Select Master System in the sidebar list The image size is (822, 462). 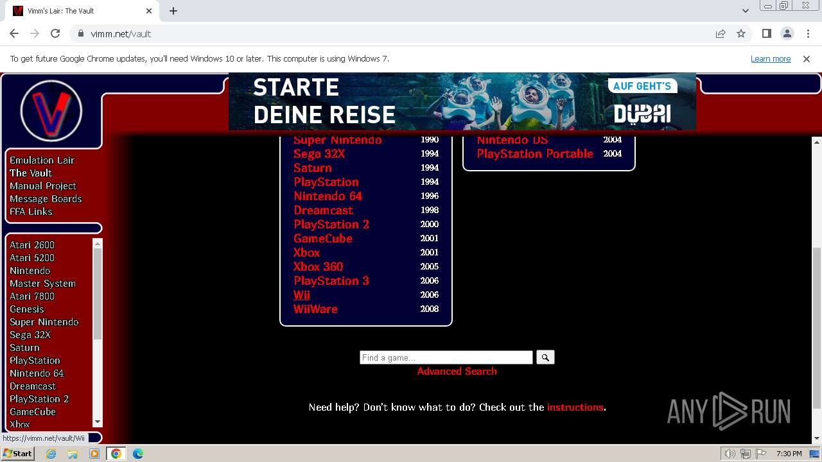[42, 283]
